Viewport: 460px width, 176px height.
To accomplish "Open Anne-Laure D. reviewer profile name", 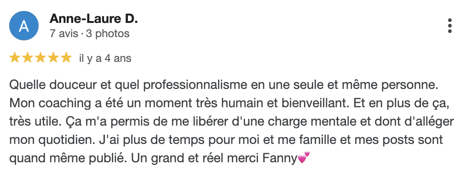I will point(93,19).
